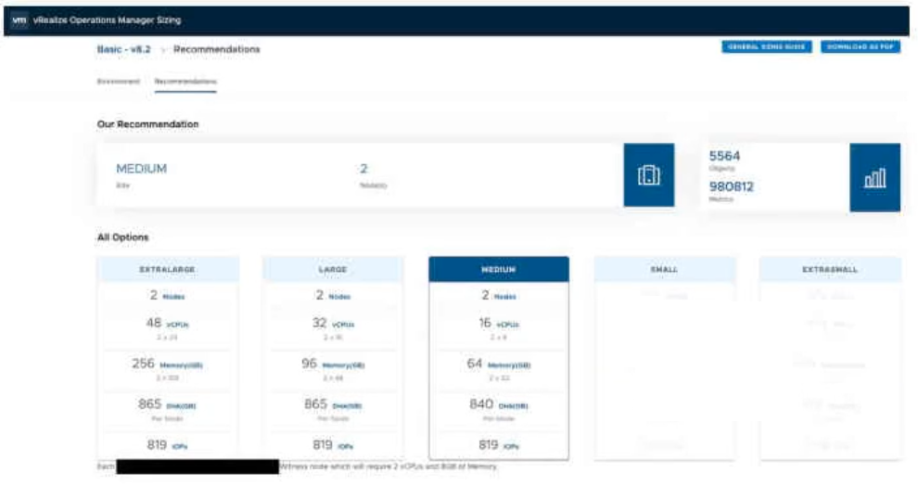Click the Basic - v8.2 breadcrumb link
This screenshot has width=918, height=485.
point(123,49)
